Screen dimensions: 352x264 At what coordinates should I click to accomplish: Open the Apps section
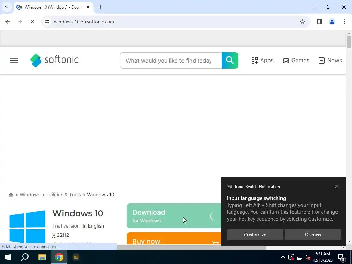pyautogui.click(x=262, y=60)
